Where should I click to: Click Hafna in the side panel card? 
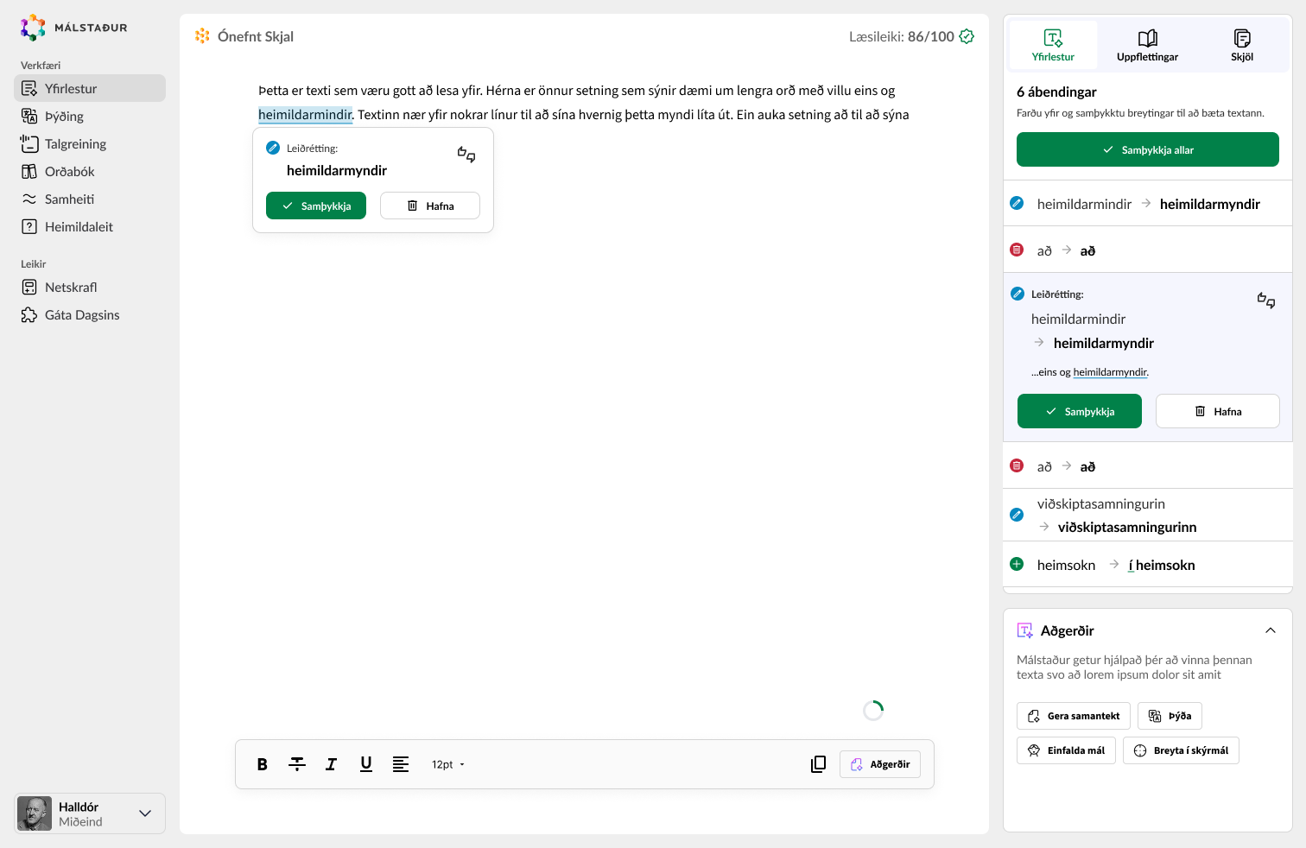point(1218,411)
